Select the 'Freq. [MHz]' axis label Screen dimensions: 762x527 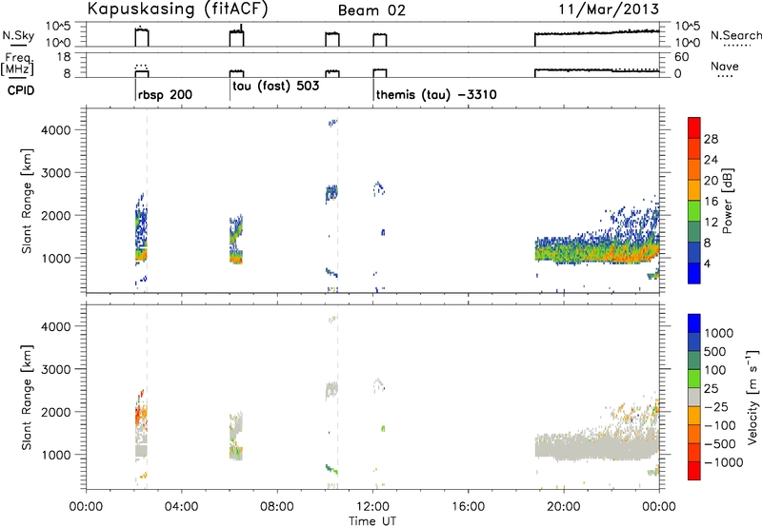coord(18,65)
